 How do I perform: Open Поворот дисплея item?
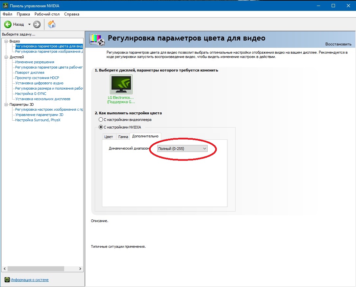pos(30,72)
